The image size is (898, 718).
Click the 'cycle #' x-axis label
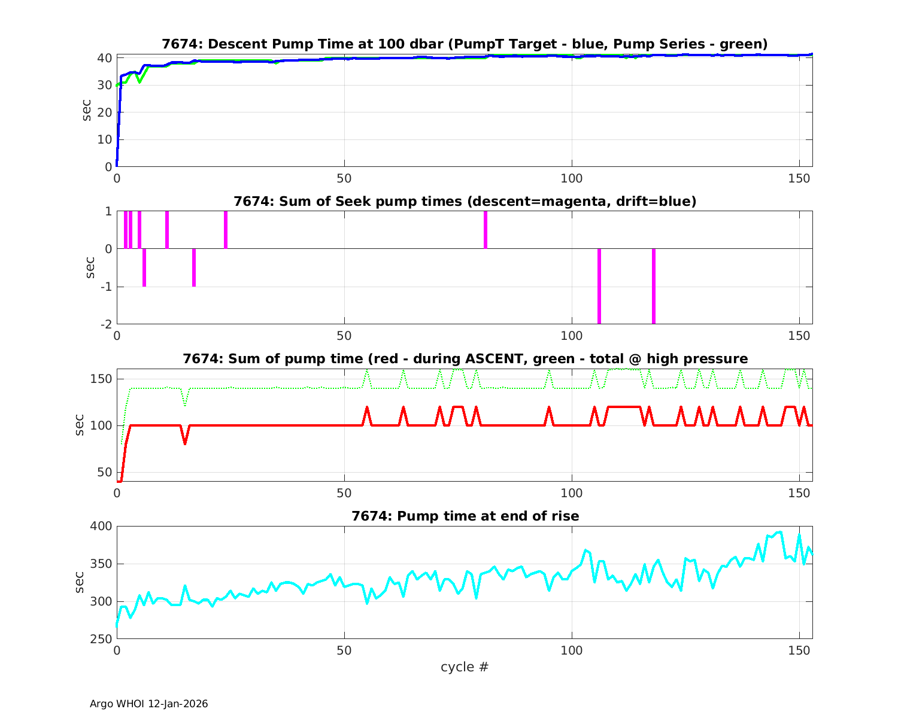[465, 667]
